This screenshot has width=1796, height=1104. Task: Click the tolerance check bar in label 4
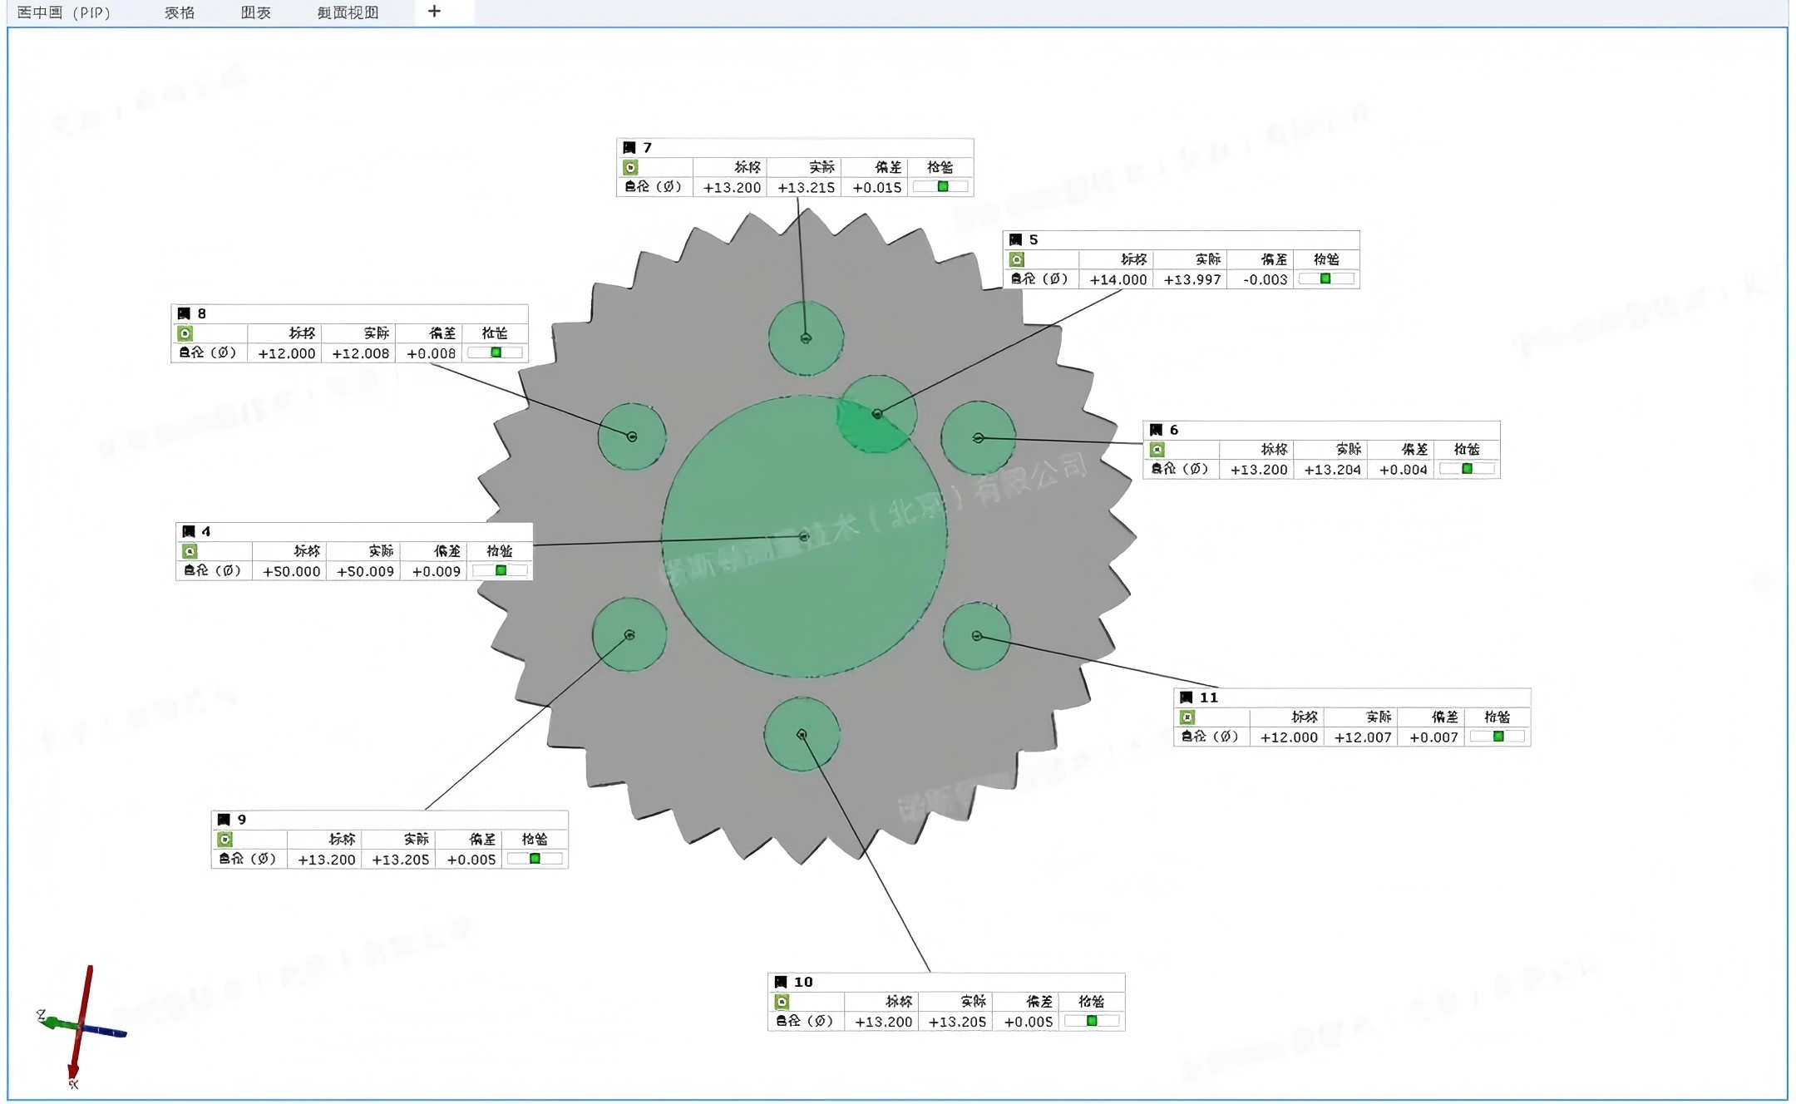coord(500,571)
